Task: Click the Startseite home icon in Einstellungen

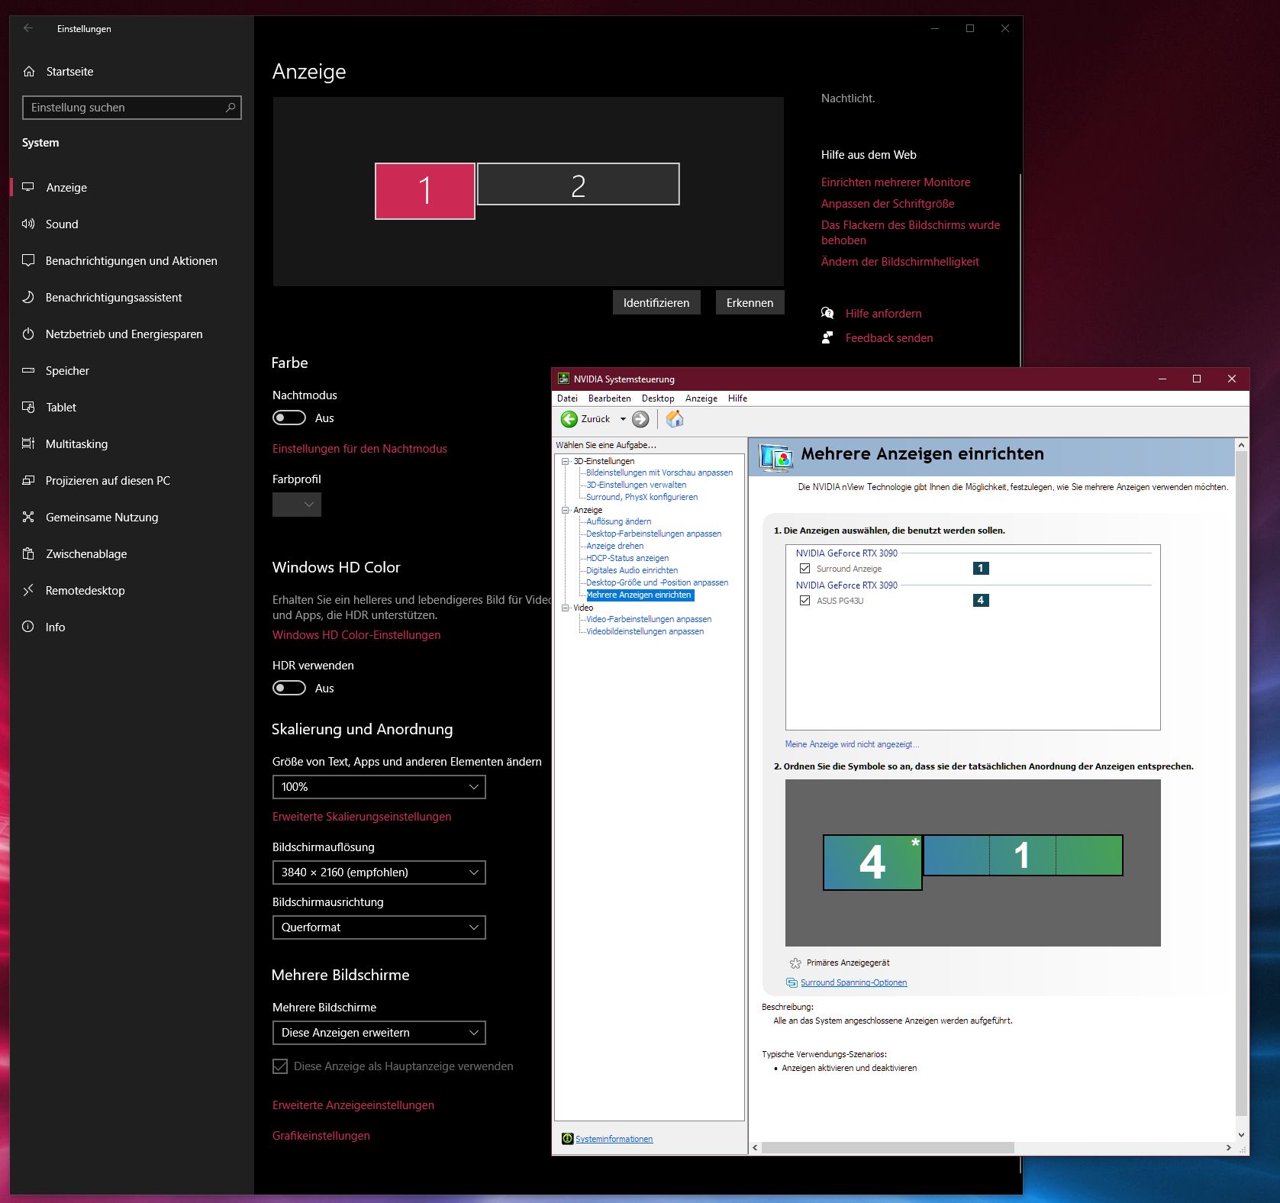Action: [29, 72]
